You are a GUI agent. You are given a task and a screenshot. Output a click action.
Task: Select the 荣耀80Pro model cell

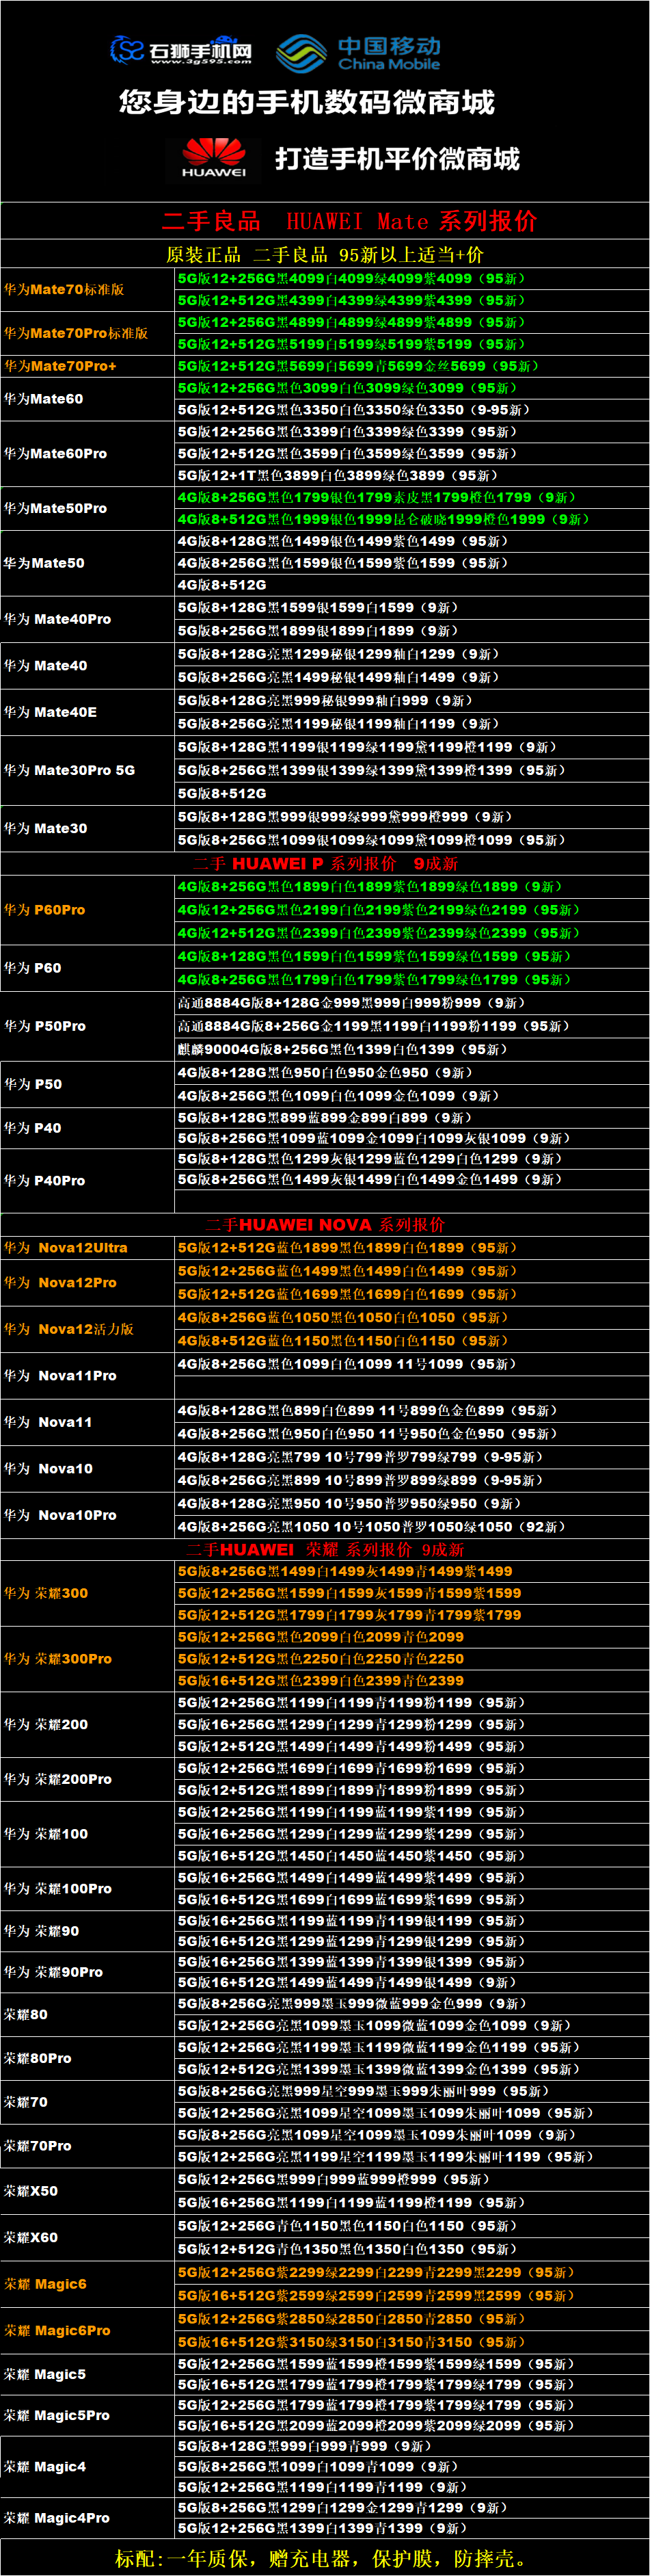[x=88, y=2058]
